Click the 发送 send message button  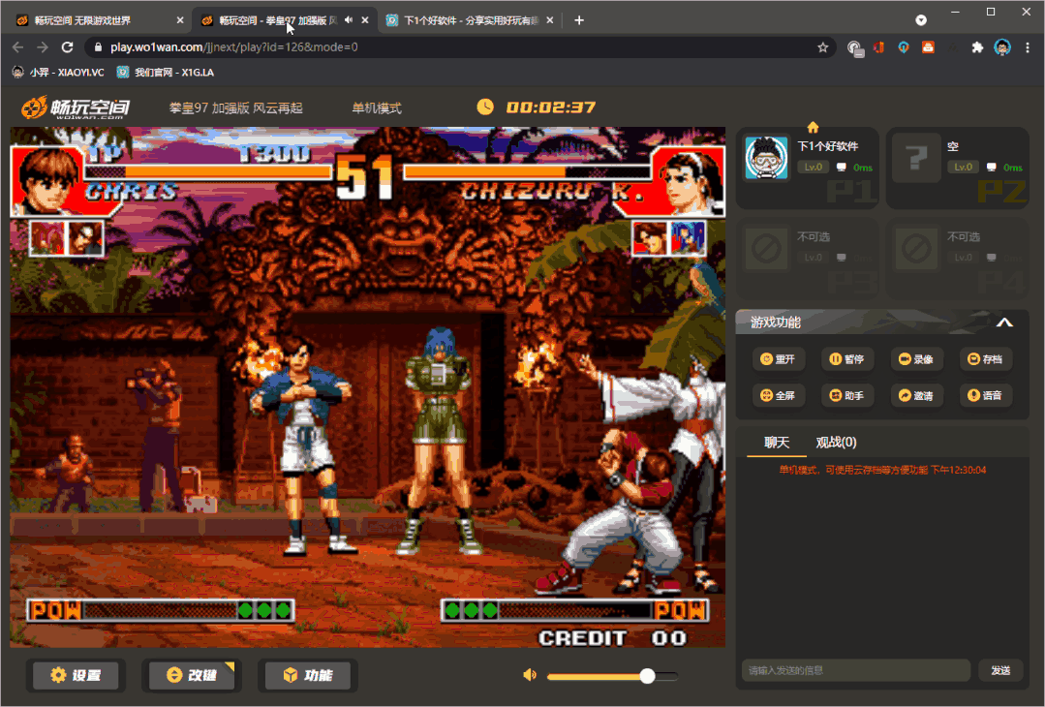1000,670
